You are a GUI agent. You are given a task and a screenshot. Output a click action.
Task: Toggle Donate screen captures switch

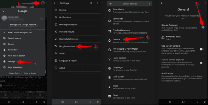pos(202,63)
